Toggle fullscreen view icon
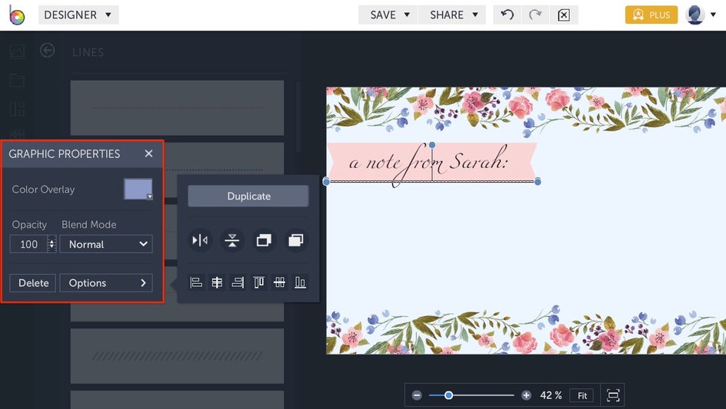Viewport: 726px width, 409px height. point(613,396)
